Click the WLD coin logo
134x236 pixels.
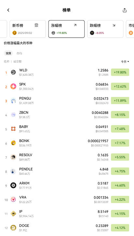13,72
